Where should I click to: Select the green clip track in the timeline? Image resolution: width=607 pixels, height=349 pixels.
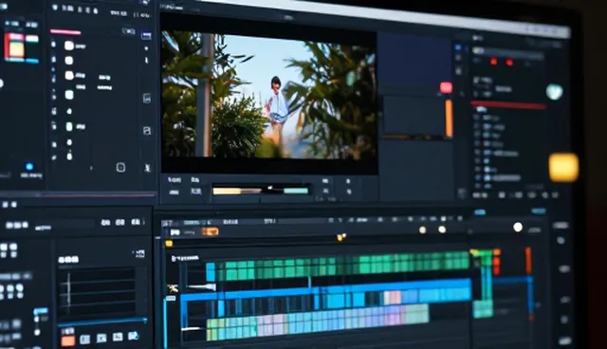[x=338, y=266]
